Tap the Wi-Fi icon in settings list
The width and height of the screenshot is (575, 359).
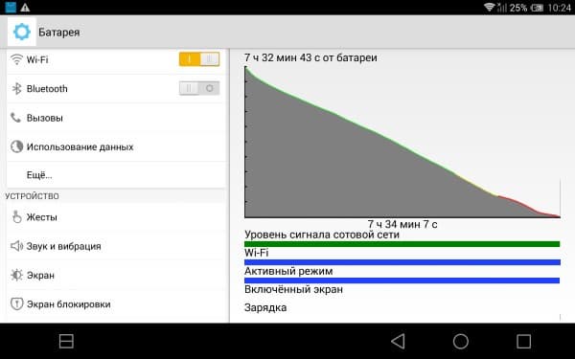tap(16, 59)
